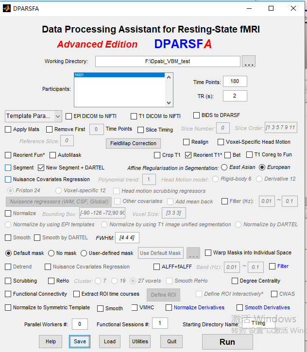
Task: Click the TR (s) input field
Action: 235,96
